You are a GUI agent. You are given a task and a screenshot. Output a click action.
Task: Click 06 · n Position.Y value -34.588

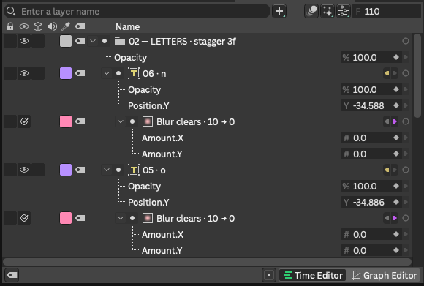click(368, 105)
